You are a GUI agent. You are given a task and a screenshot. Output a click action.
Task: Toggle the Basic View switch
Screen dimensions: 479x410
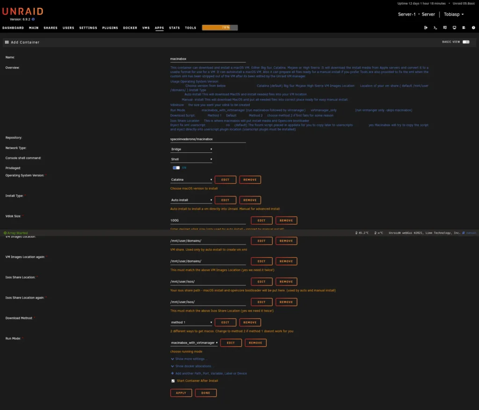(466, 42)
